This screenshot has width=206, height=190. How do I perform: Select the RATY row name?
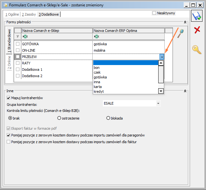[x=26, y=63]
